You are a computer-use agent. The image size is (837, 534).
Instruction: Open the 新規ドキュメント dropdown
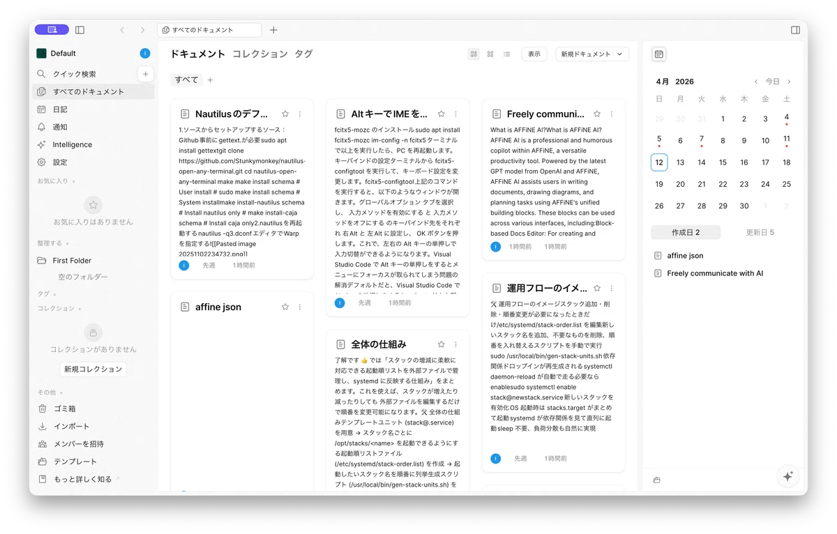click(592, 54)
